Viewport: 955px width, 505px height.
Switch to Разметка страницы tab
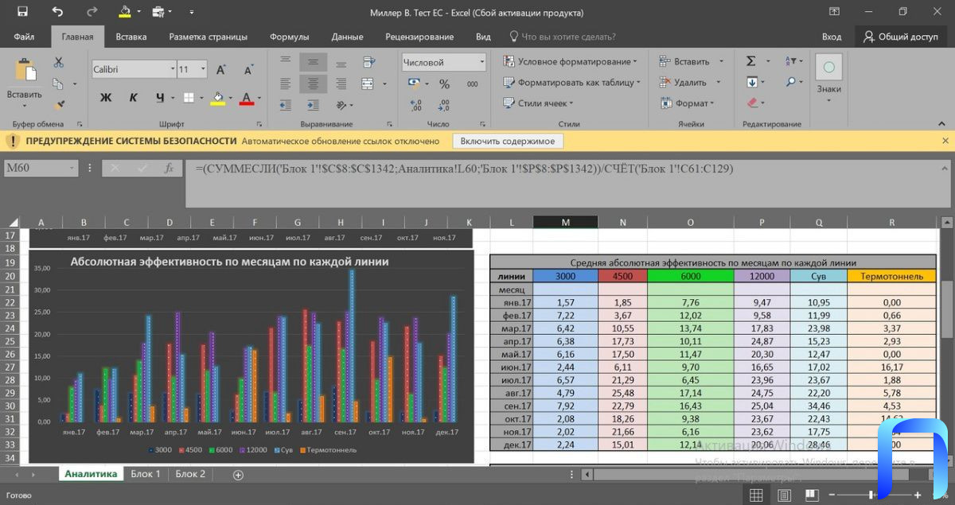pos(209,37)
